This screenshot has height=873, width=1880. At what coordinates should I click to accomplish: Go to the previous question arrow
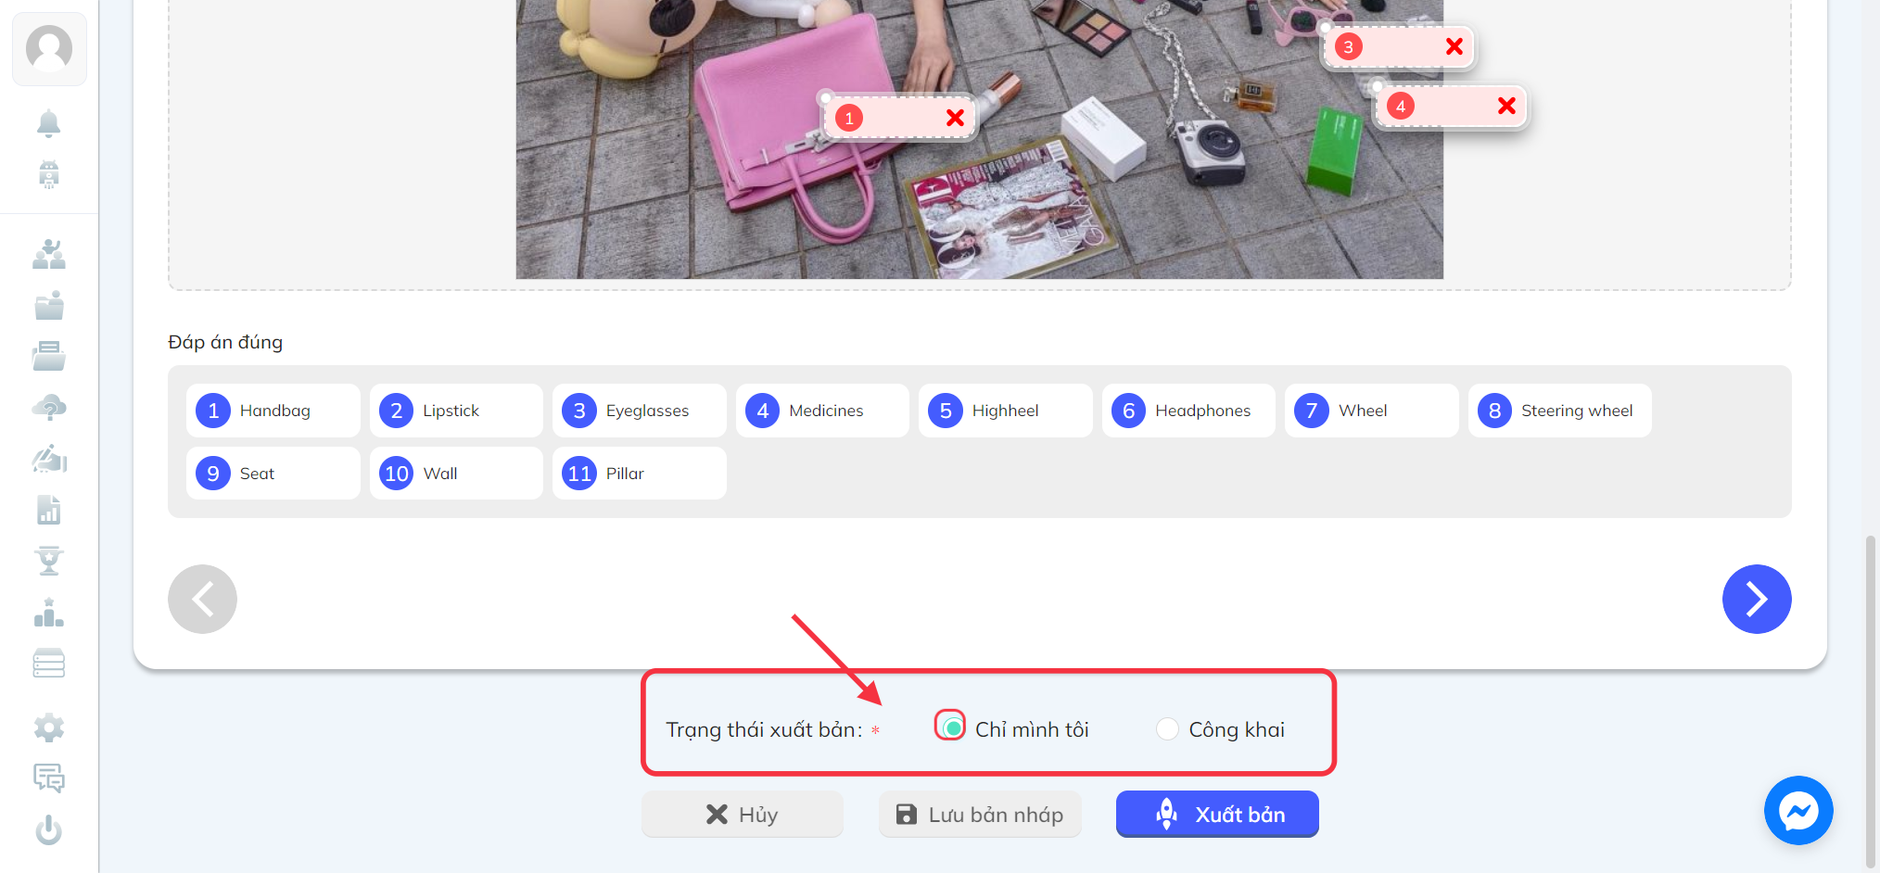pyautogui.click(x=202, y=599)
